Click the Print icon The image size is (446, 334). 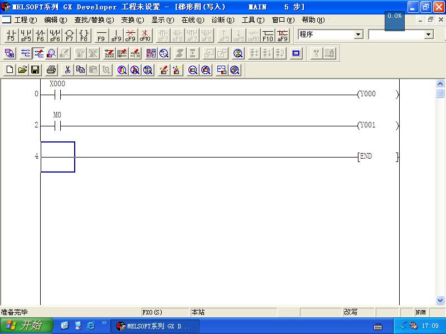coord(51,70)
